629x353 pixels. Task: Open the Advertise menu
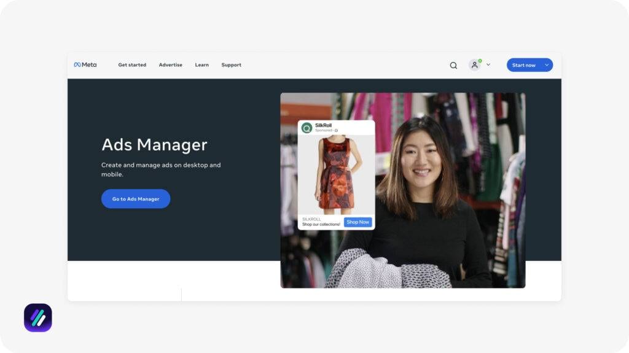pyautogui.click(x=171, y=64)
